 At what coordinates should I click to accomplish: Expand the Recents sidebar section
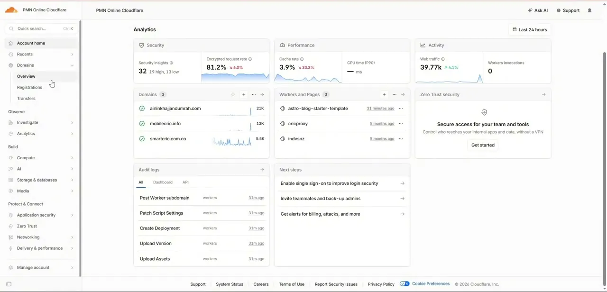[72, 55]
